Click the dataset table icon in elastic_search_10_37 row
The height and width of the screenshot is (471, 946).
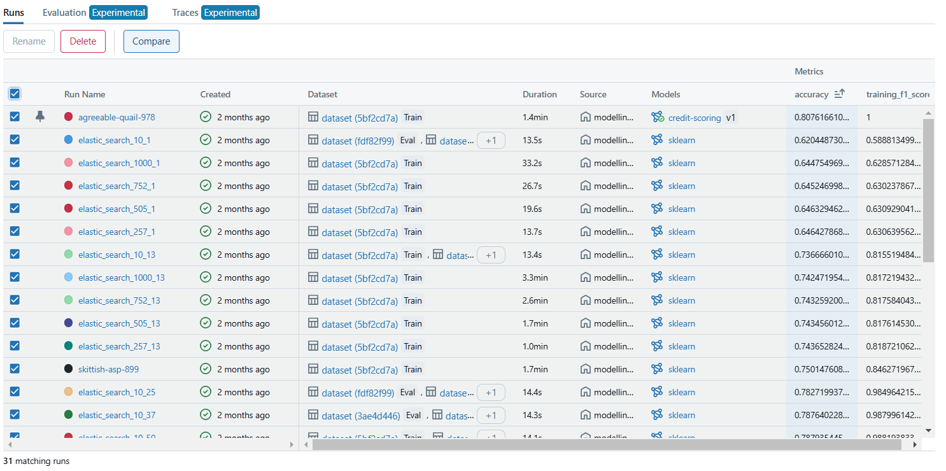coord(313,415)
